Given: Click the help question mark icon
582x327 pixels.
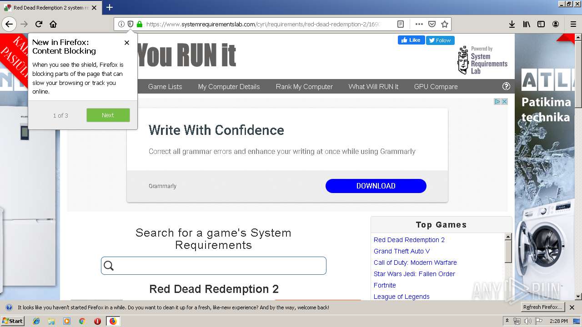Looking at the screenshot, I should pos(506,86).
